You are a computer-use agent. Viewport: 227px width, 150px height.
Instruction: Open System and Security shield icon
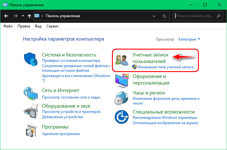[x=31, y=59]
